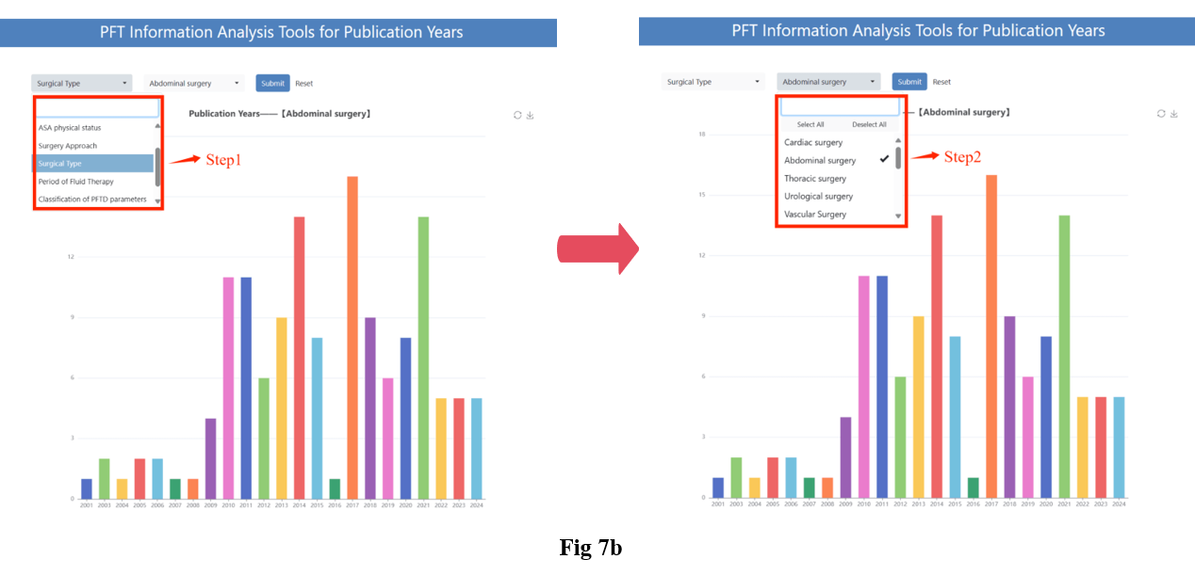1195x575 pixels.
Task: Click download icon in right chart panel
Action: 1173,113
